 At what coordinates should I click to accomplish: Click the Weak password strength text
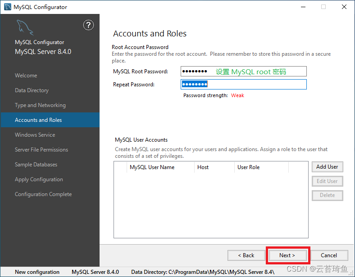coord(237,95)
